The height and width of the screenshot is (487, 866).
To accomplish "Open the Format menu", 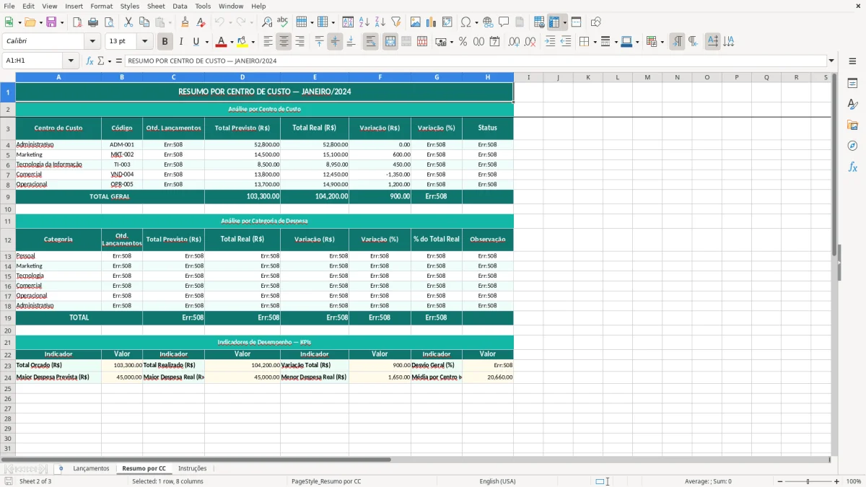I will pyautogui.click(x=101, y=6).
